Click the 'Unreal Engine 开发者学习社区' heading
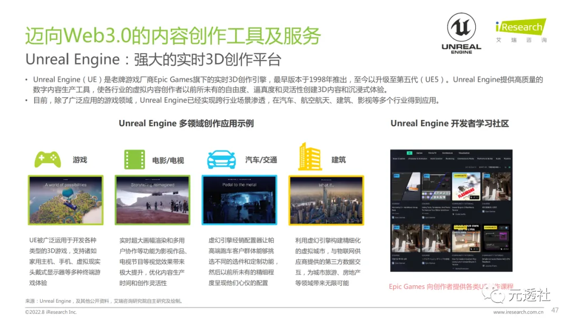The image size is (569, 320). tap(449, 124)
